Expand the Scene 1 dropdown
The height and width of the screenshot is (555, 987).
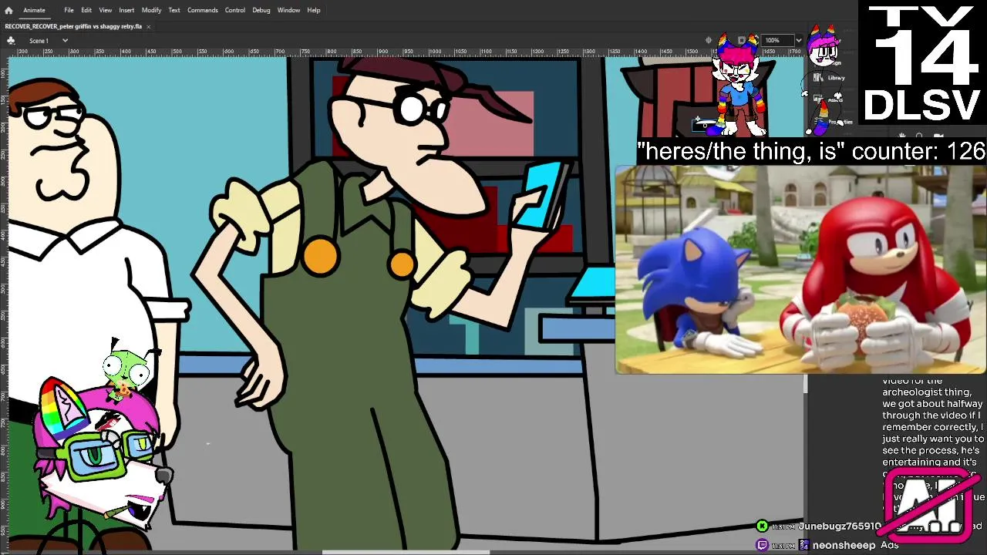click(x=65, y=40)
